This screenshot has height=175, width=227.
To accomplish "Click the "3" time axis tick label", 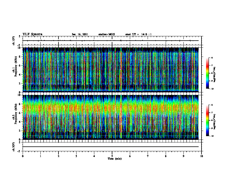I will point(76,156).
